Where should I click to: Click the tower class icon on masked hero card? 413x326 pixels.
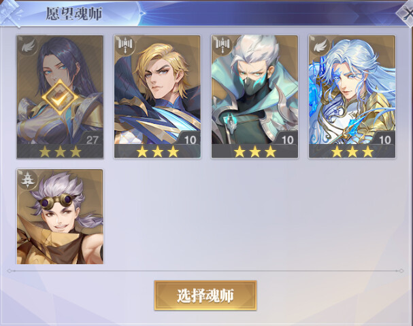click(222, 46)
